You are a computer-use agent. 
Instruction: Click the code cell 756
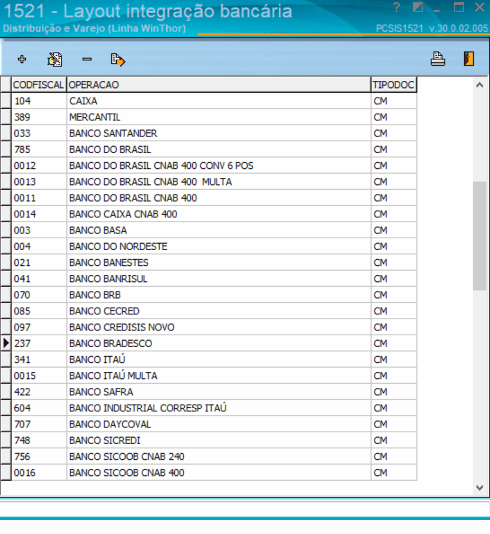pos(39,457)
